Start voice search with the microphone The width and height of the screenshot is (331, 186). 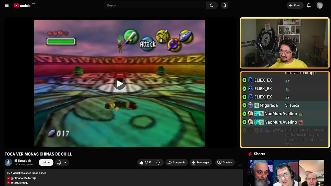pyautogui.click(x=225, y=5)
